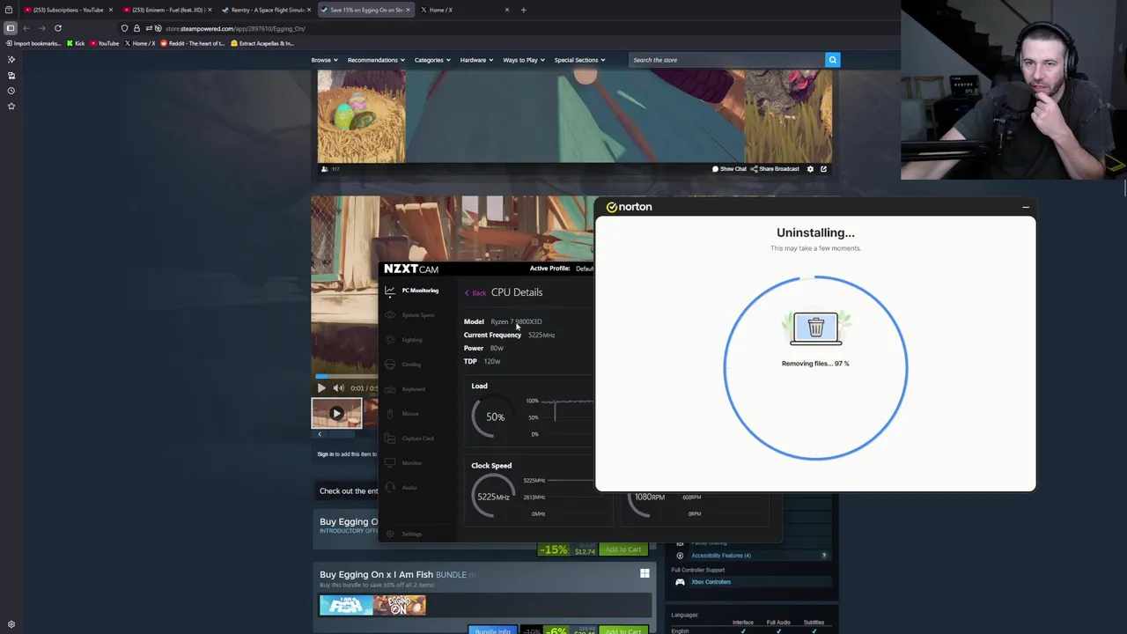The image size is (1127, 634).
Task: Click the Ryzen 7 9800X3D model text
Action: (x=516, y=321)
